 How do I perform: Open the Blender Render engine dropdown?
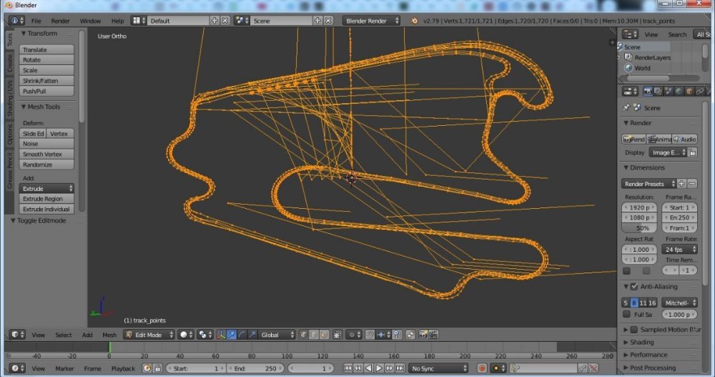coord(370,21)
